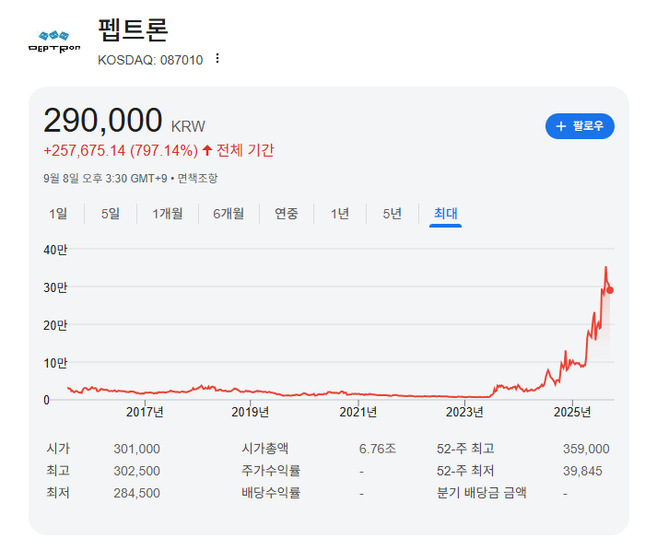Screen dimensions: 645x550
Task: Click the 2017년 axis label
Action: coord(145,412)
